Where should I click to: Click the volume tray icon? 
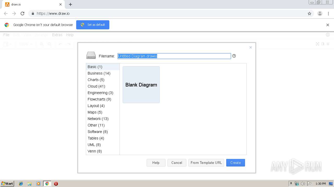[303, 184]
